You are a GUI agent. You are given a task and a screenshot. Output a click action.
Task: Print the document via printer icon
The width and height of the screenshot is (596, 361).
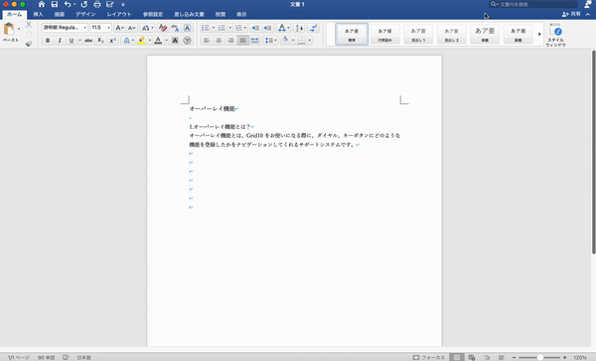click(97, 5)
